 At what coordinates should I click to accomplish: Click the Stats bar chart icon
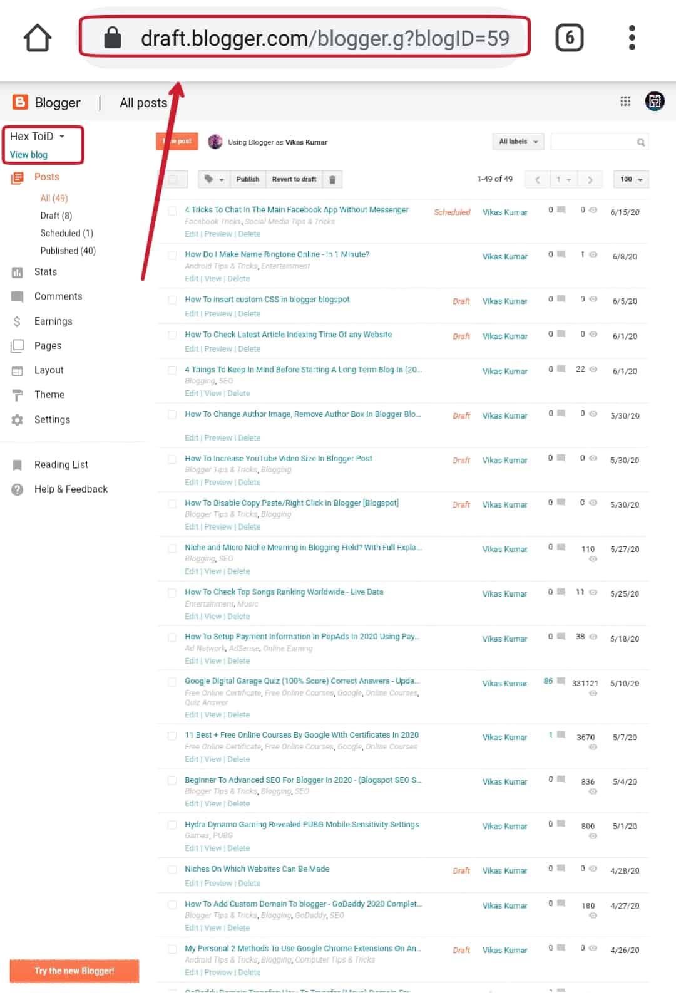click(18, 272)
